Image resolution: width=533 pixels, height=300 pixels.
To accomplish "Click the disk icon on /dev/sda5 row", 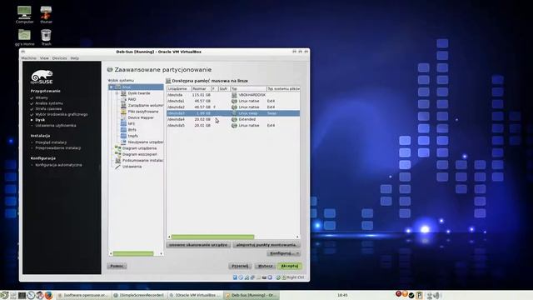I will coord(234,126).
